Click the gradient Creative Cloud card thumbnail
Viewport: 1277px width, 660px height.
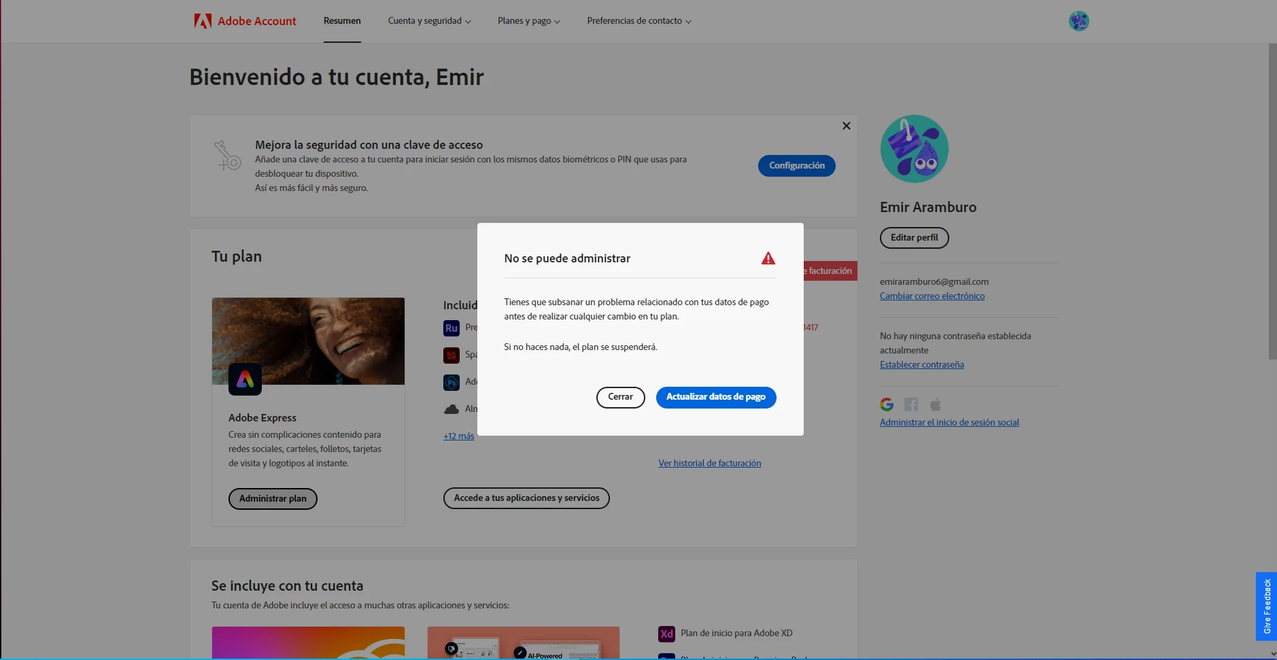[308, 643]
